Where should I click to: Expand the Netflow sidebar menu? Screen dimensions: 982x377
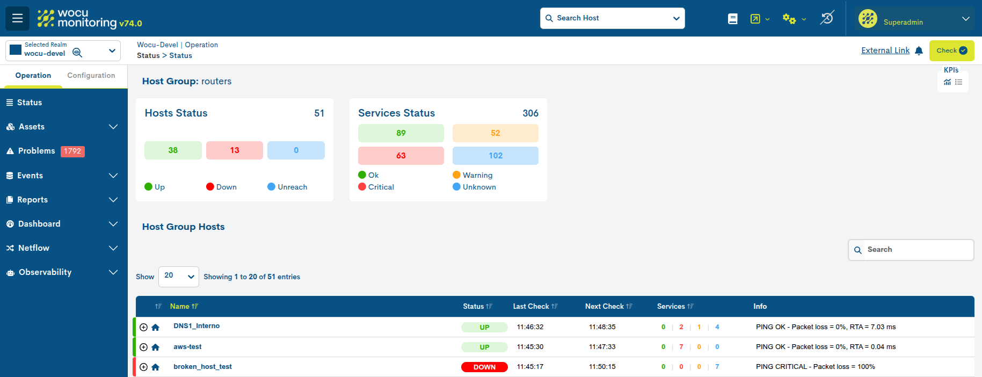click(64, 248)
